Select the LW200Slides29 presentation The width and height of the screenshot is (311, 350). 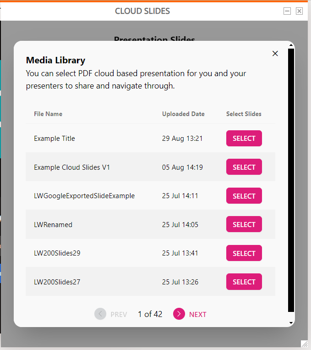click(244, 253)
